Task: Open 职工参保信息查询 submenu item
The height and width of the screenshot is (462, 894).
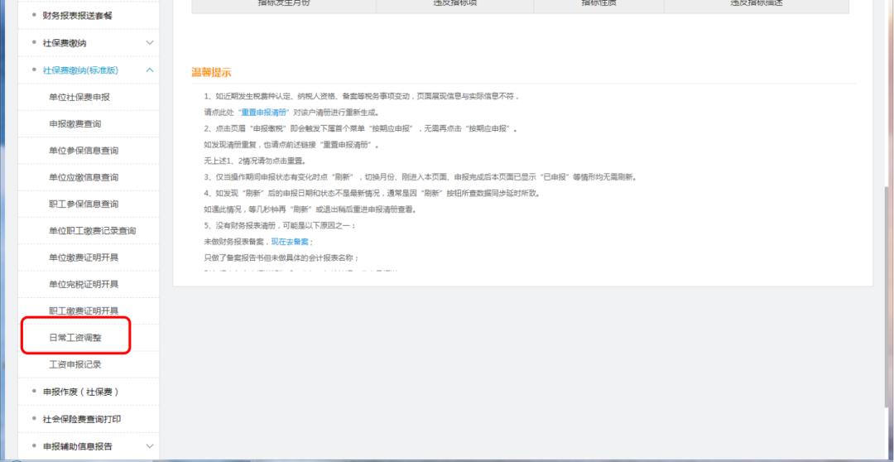Action: click(x=84, y=205)
